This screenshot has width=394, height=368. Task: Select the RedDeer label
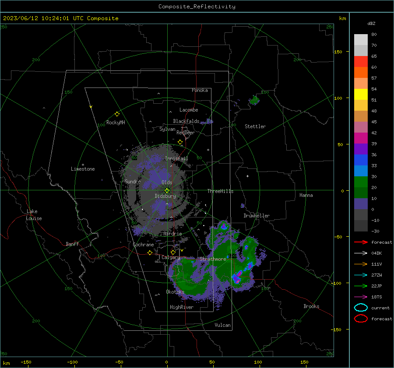pyautogui.click(x=186, y=133)
